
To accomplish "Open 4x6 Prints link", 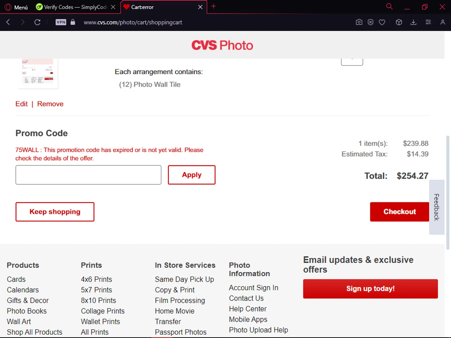I will point(97,279).
